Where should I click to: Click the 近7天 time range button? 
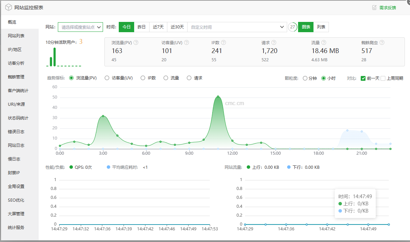158,27
